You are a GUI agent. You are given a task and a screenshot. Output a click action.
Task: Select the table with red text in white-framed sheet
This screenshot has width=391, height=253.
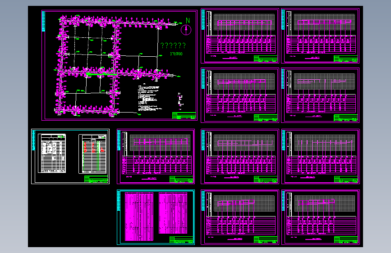[x=92, y=154]
